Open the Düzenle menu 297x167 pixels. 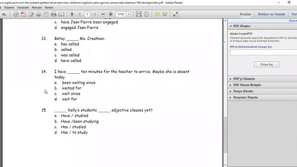(9, 7)
